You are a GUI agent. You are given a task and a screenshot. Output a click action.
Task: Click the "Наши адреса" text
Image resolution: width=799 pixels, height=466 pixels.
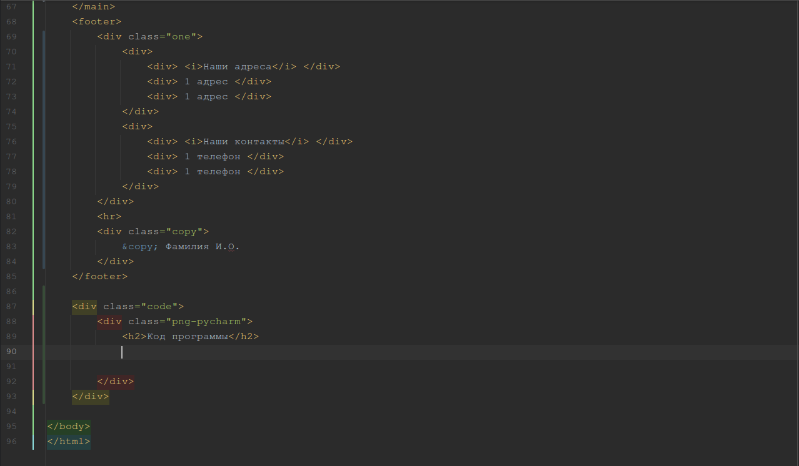[x=237, y=67]
